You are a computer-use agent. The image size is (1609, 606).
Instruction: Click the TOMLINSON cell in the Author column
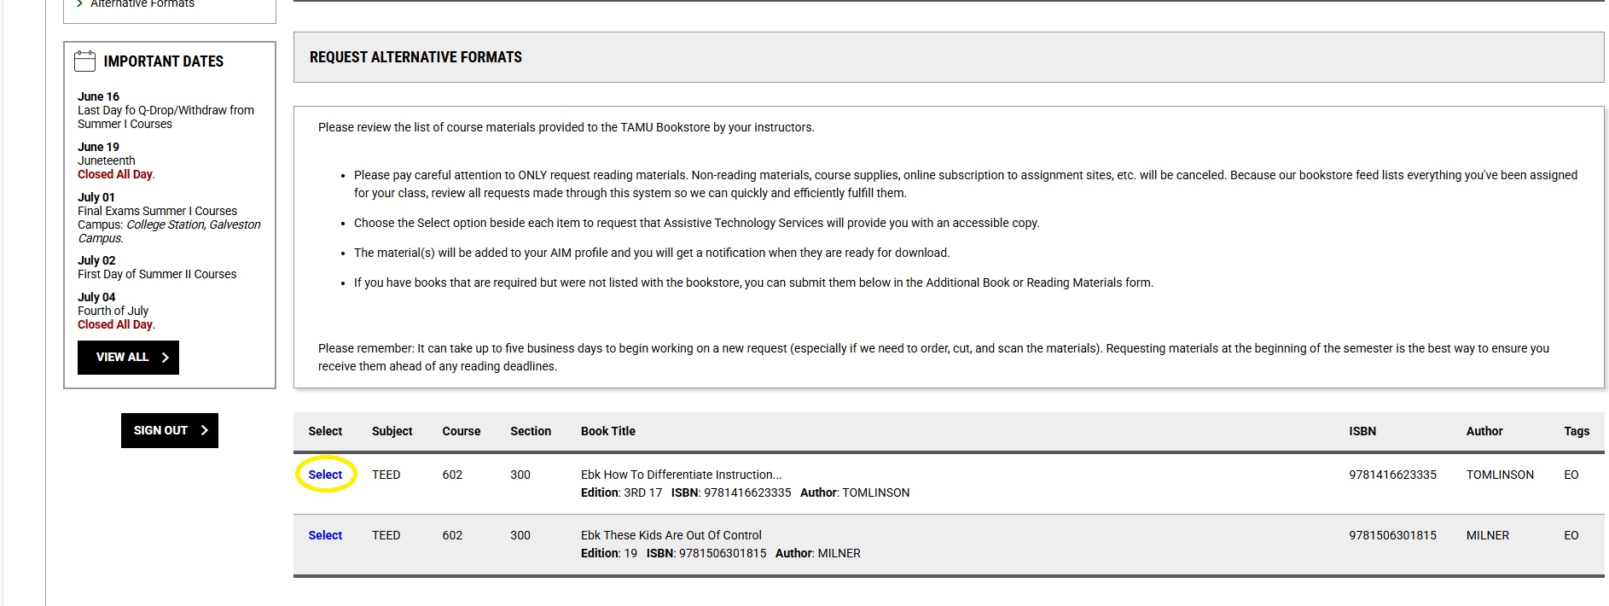coord(1500,475)
